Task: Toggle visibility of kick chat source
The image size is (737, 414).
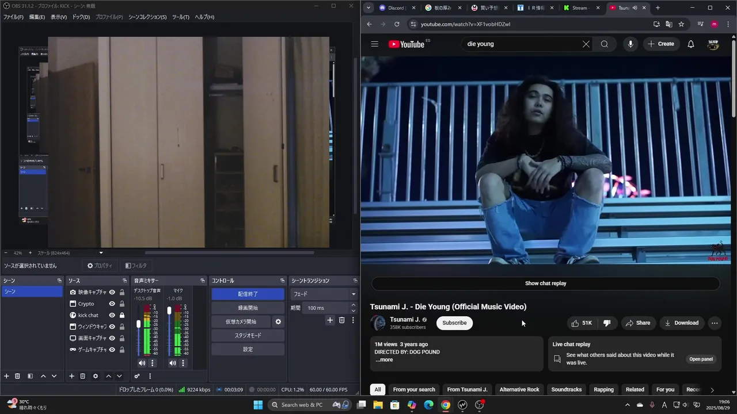Action: click(x=112, y=315)
